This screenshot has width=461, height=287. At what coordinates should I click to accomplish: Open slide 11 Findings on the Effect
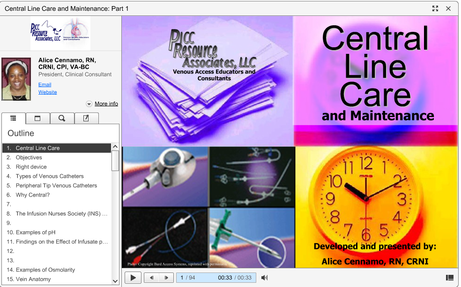pyautogui.click(x=57, y=242)
